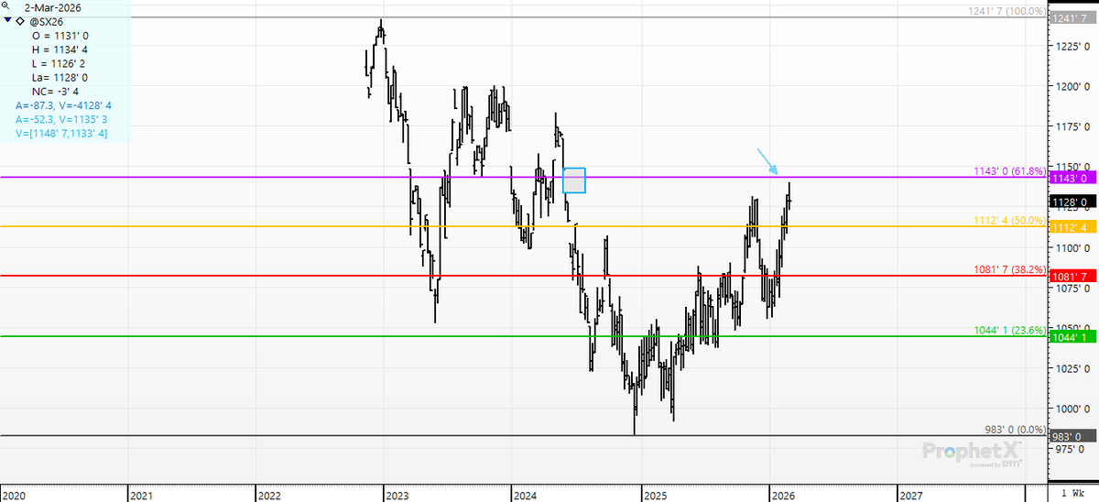
Task: Click the 1175' 0 price axis label
Action: (x=1071, y=126)
